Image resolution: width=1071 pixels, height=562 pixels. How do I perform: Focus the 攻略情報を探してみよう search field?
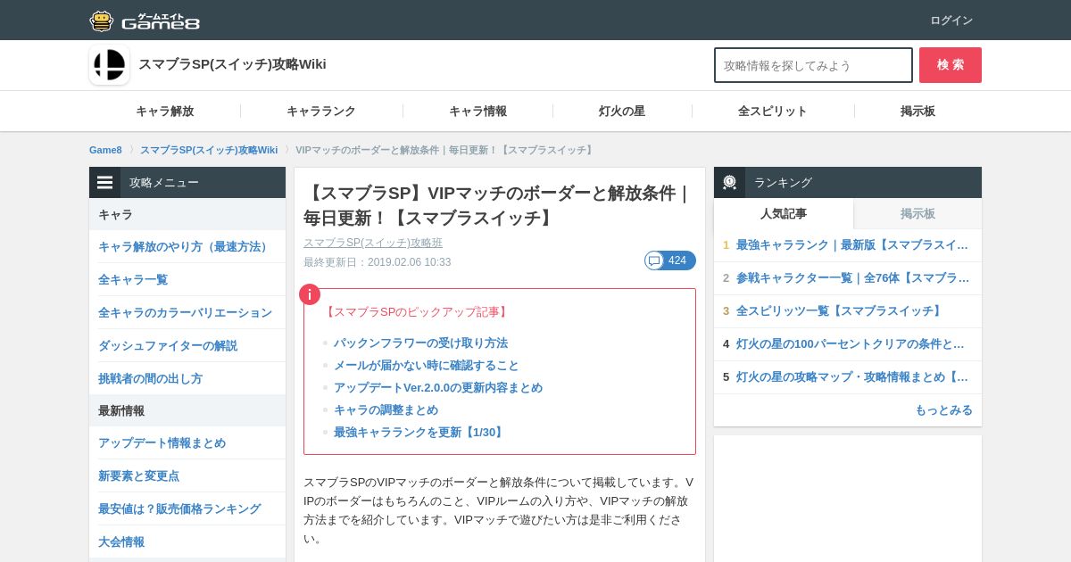tap(813, 65)
